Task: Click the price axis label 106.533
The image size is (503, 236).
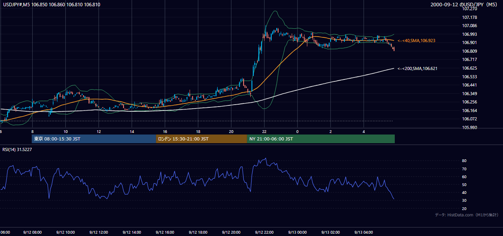Action: pos(470,77)
